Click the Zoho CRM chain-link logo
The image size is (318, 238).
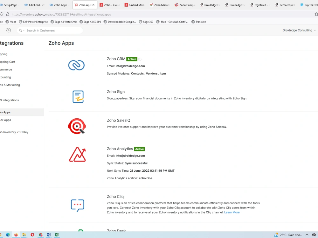pos(76,65)
